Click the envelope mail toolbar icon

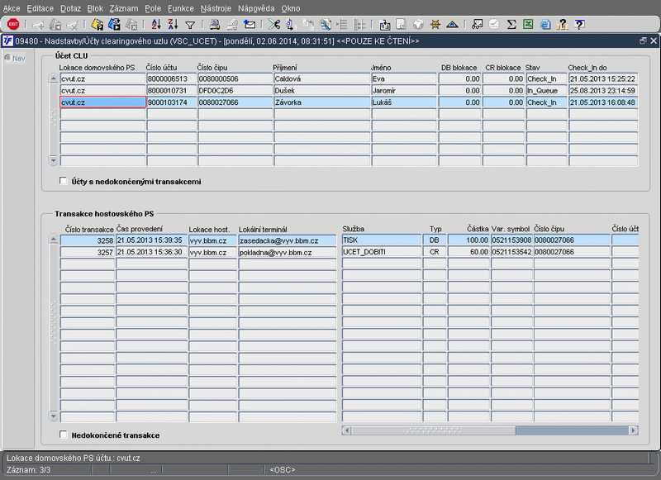250,25
